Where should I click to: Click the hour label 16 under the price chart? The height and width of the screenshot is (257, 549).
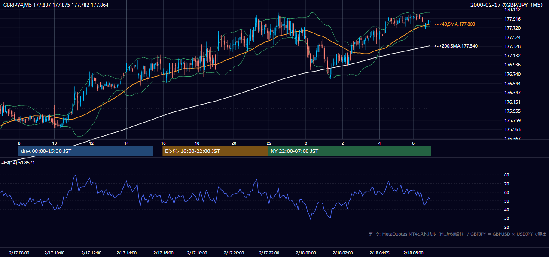[164, 143]
